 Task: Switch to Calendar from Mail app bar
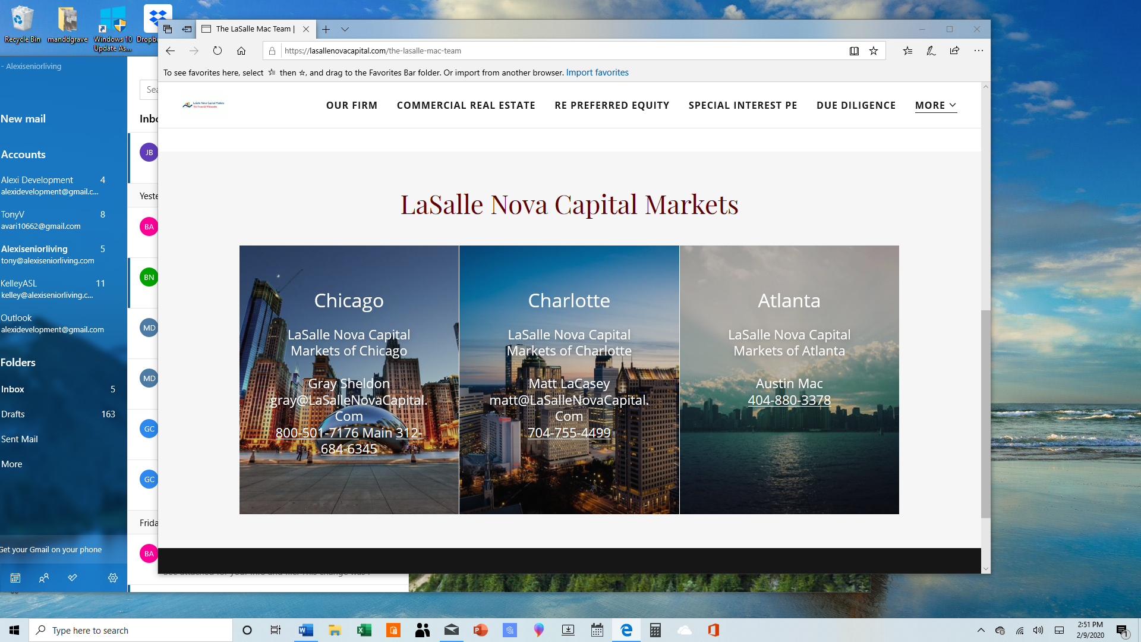click(x=15, y=578)
